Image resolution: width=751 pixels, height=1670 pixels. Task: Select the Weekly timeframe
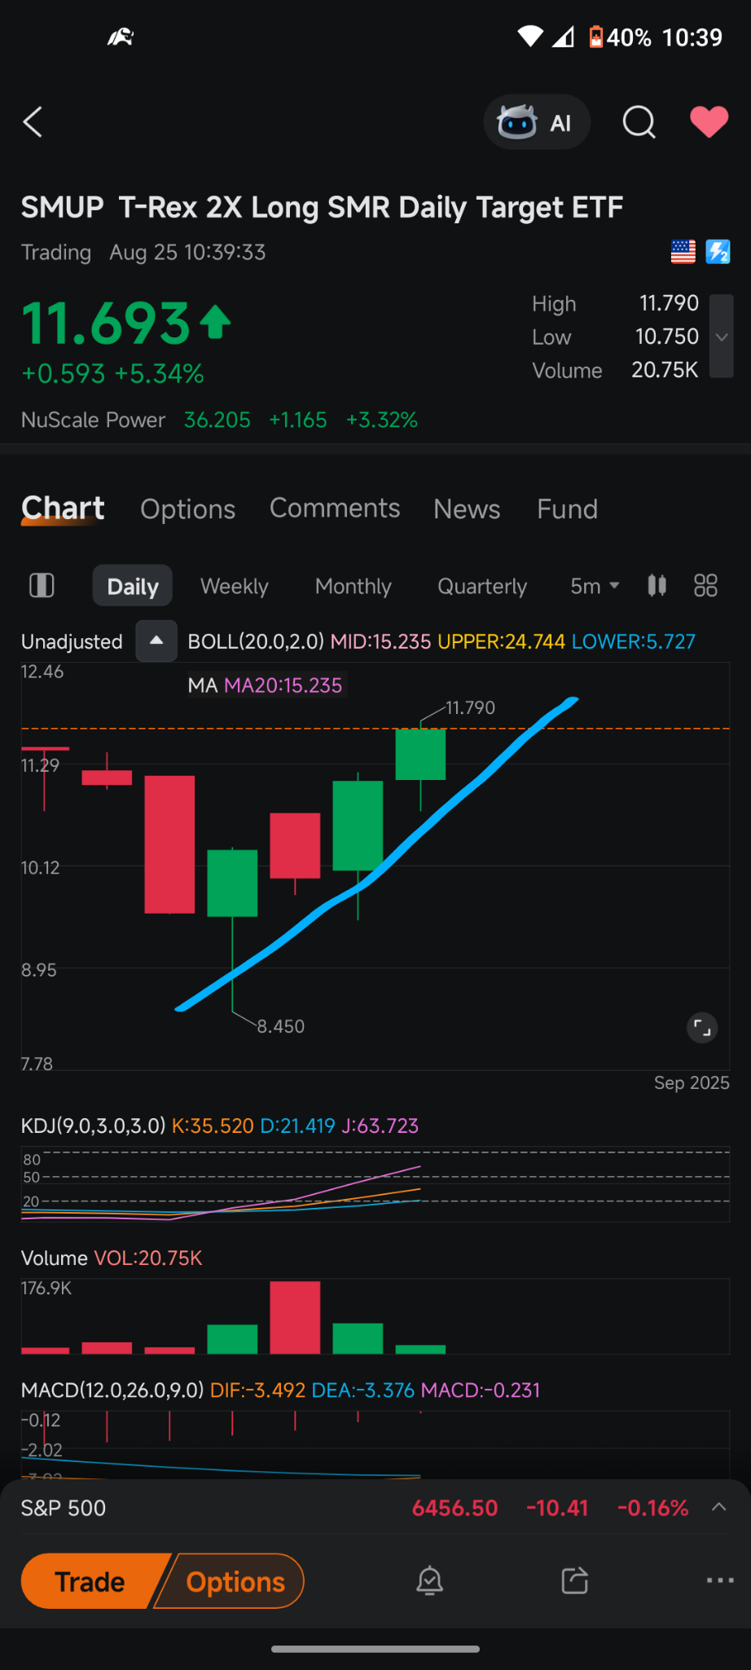click(x=235, y=586)
